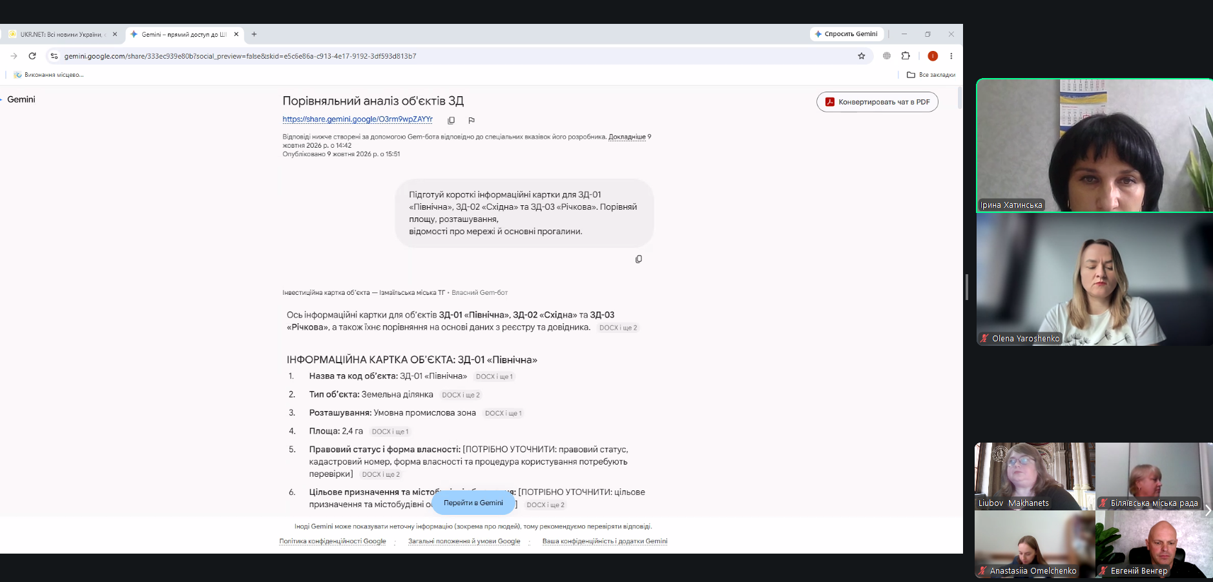Select Біляївська міська рада video tile
1213x582 pixels.
pos(1154,476)
